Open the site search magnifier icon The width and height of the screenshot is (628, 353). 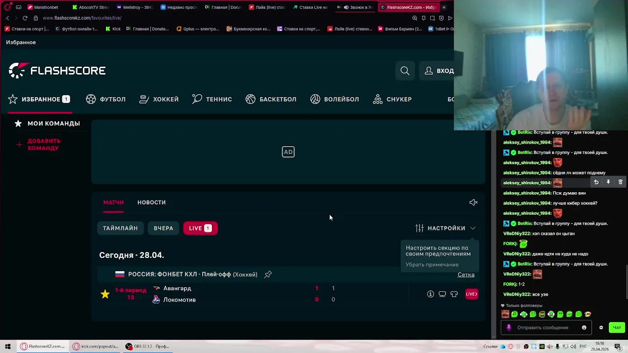point(405,71)
